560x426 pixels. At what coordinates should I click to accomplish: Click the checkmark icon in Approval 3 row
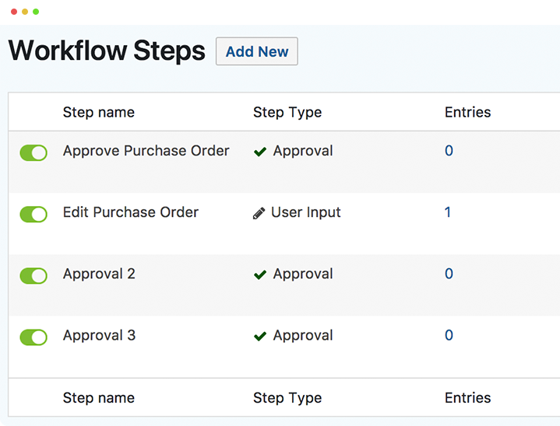click(x=260, y=336)
